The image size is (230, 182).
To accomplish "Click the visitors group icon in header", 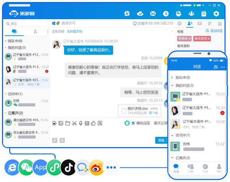I will click(x=191, y=14).
